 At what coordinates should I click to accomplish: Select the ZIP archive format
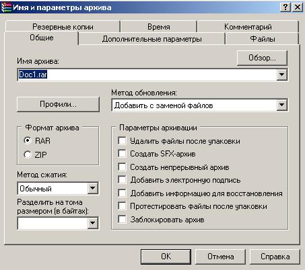[x=28, y=154]
